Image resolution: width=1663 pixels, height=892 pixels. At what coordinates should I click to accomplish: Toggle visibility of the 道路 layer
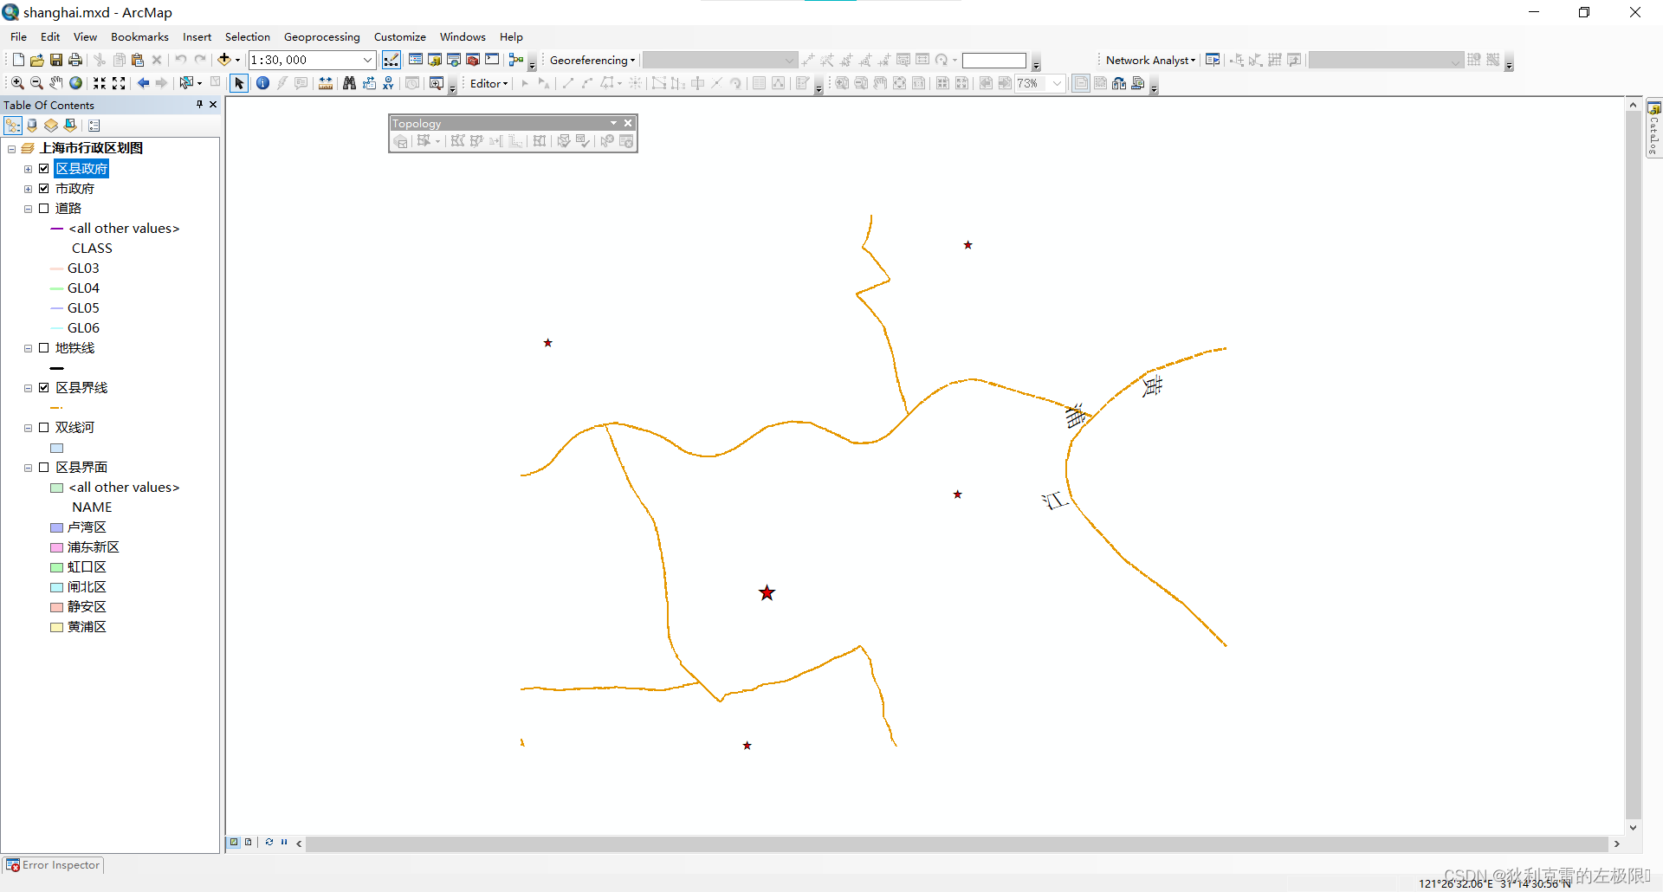45,208
